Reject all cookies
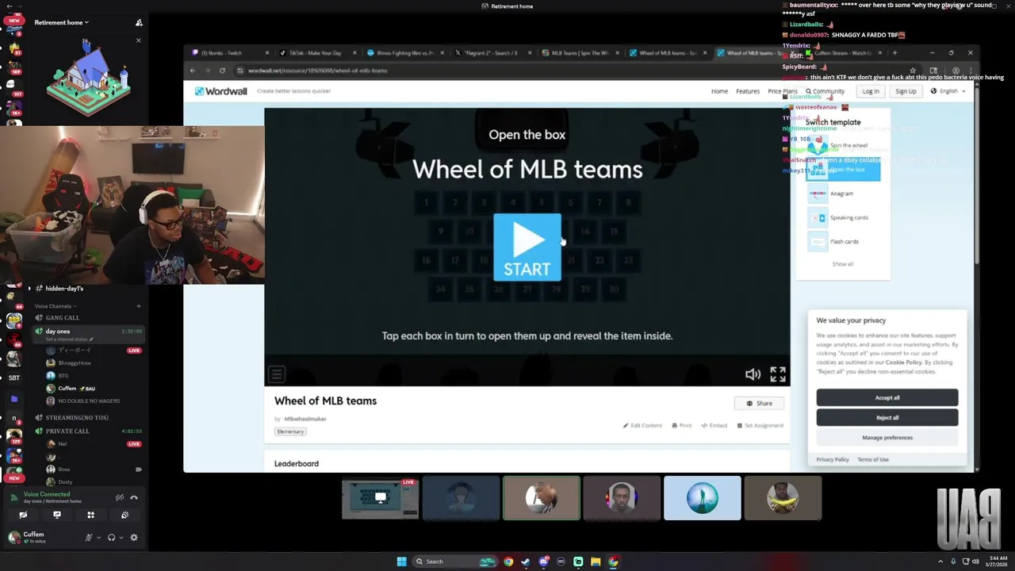1015x571 pixels. (x=887, y=417)
